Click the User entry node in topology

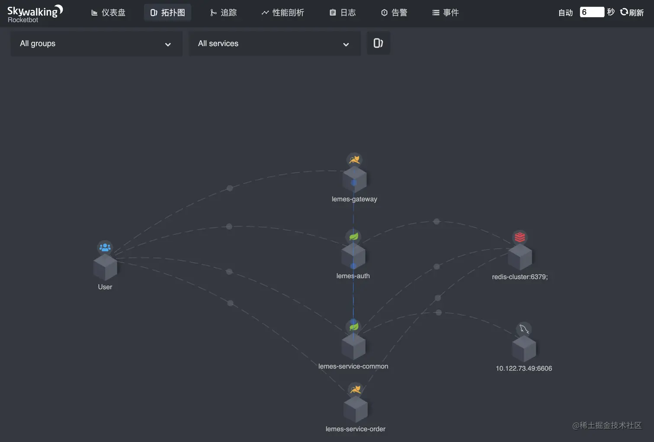tap(105, 266)
